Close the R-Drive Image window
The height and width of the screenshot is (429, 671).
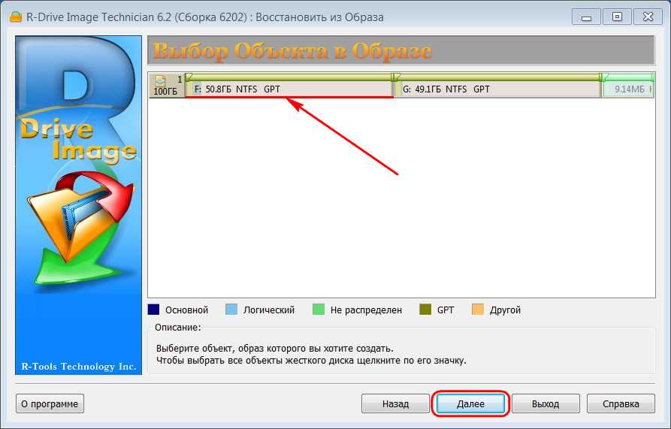click(648, 17)
